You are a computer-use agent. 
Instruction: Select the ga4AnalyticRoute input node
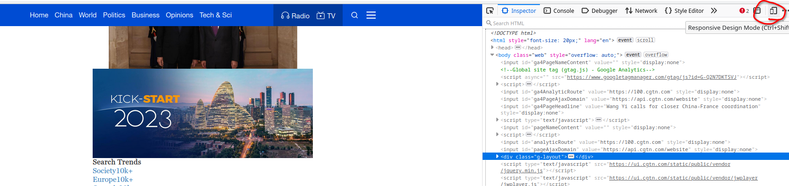click(x=620, y=92)
